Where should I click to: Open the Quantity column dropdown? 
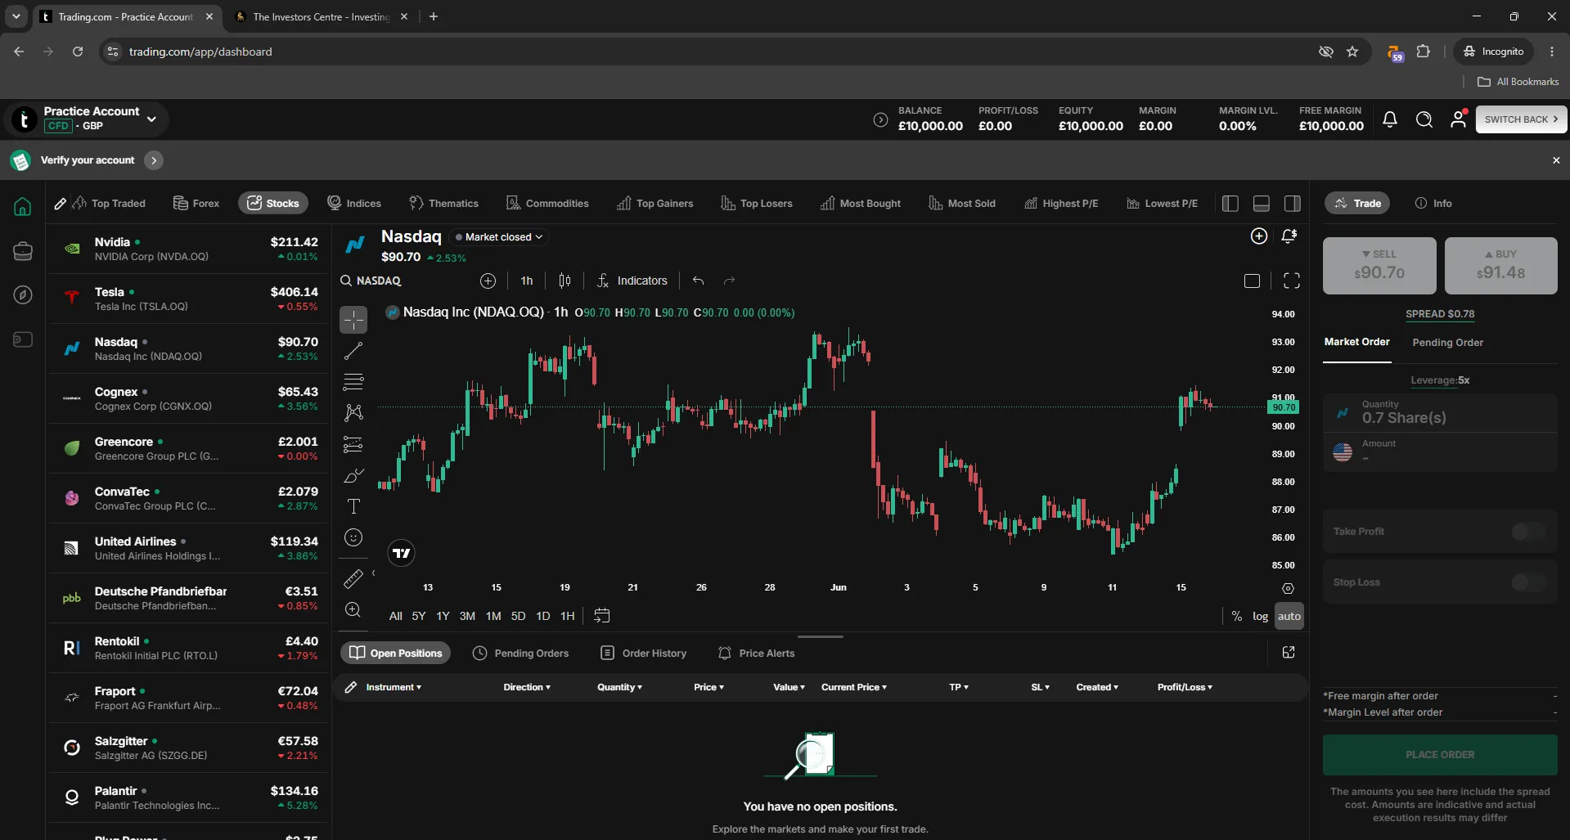pos(619,687)
